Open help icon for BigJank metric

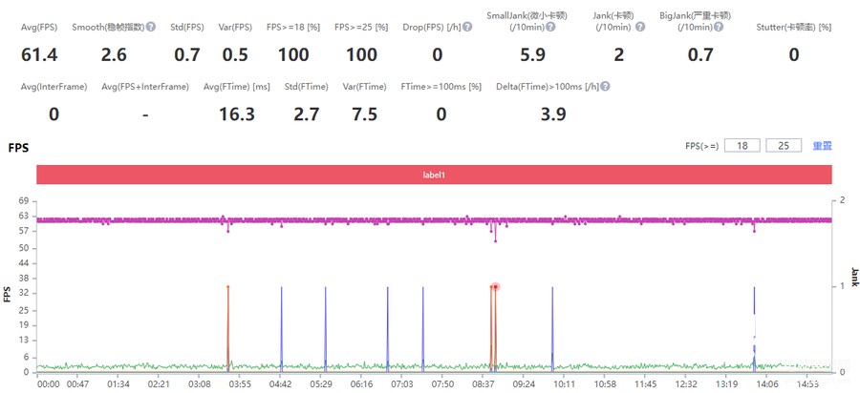point(719,27)
